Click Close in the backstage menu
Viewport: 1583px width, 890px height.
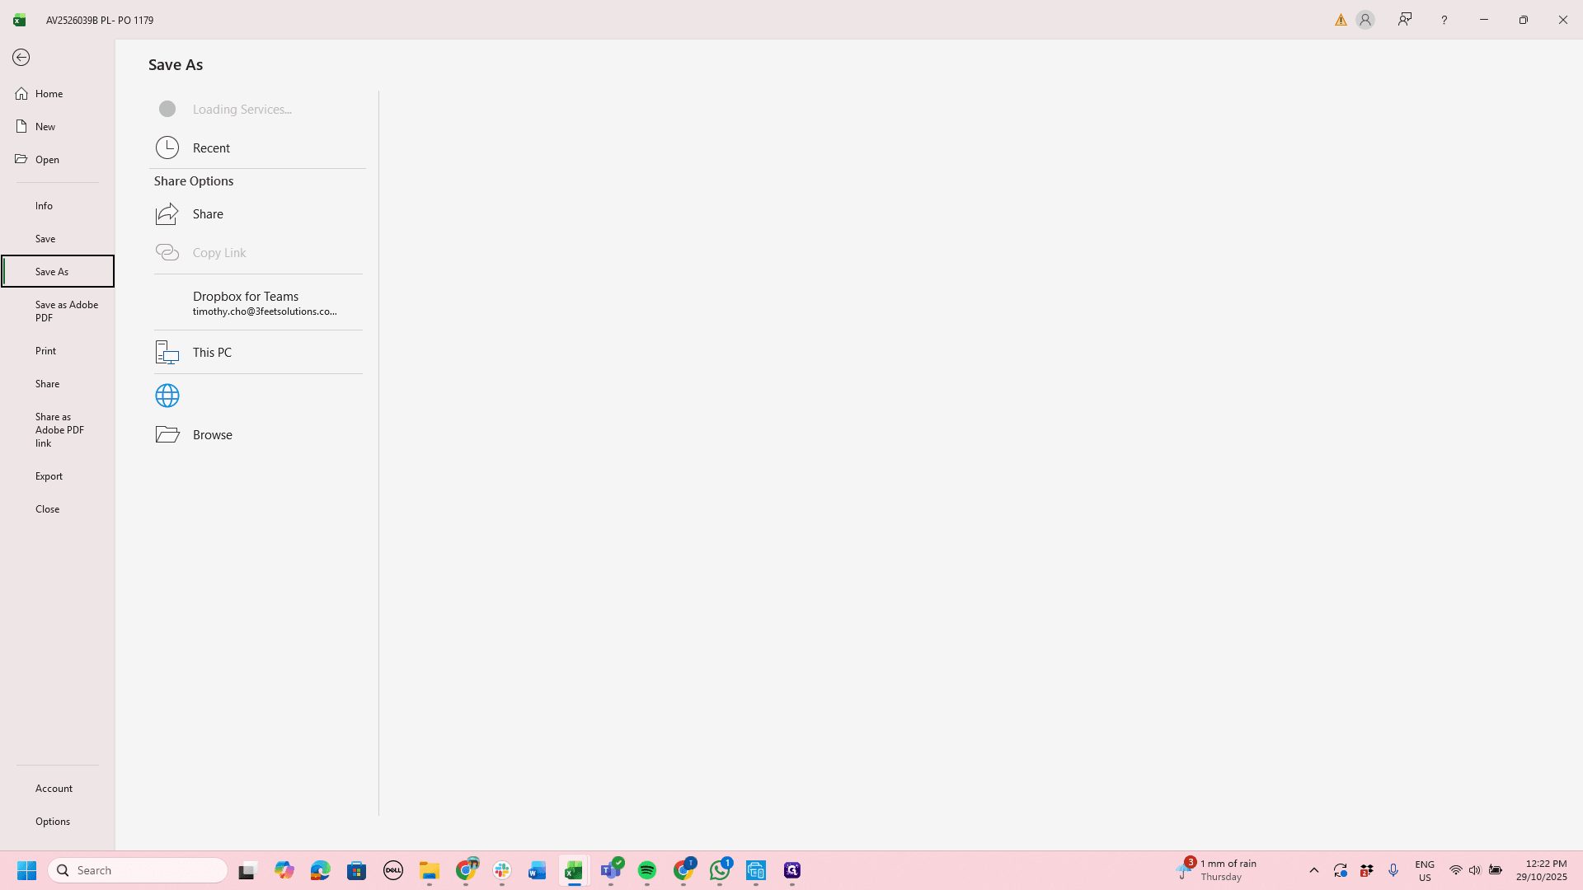[x=57, y=509]
